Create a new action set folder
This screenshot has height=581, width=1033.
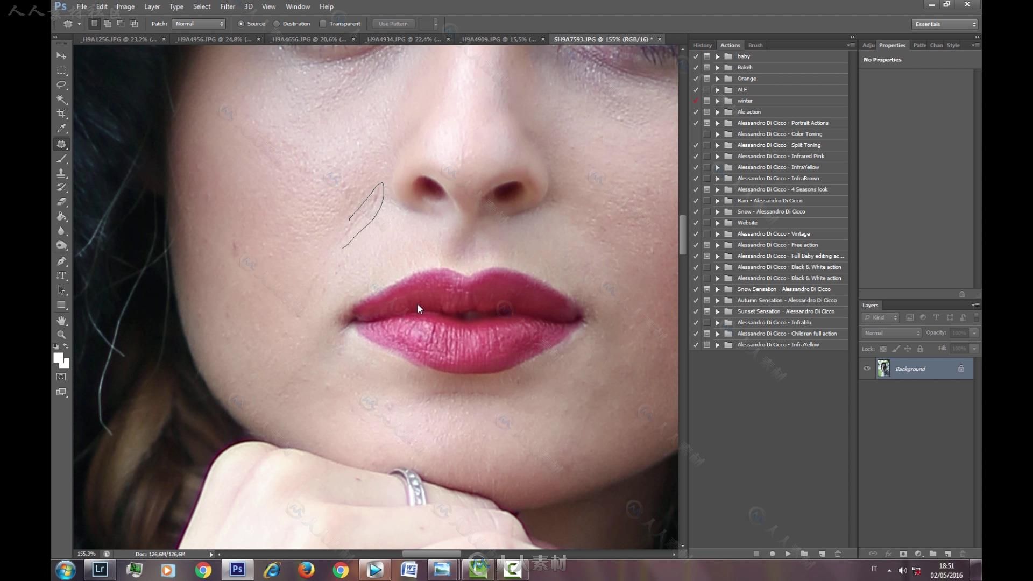pos(804,554)
